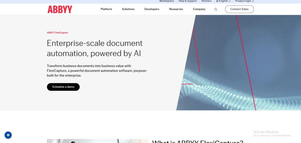Click Schedule a demo button
This screenshot has width=301, height=143.
pyautogui.click(x=63, y=87)
